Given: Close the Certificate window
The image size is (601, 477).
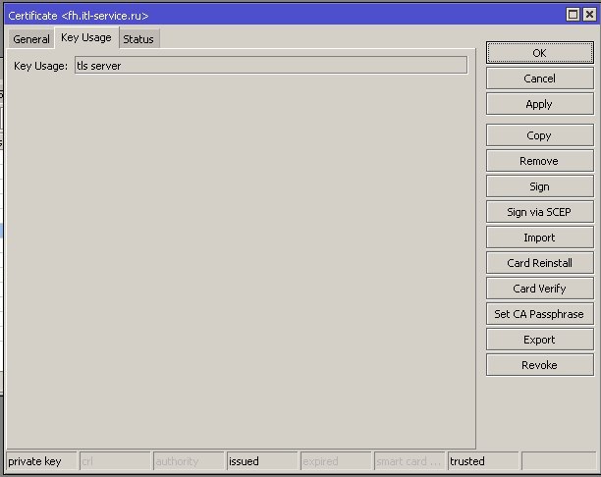Looking at the screenshot, I should 589,15.
